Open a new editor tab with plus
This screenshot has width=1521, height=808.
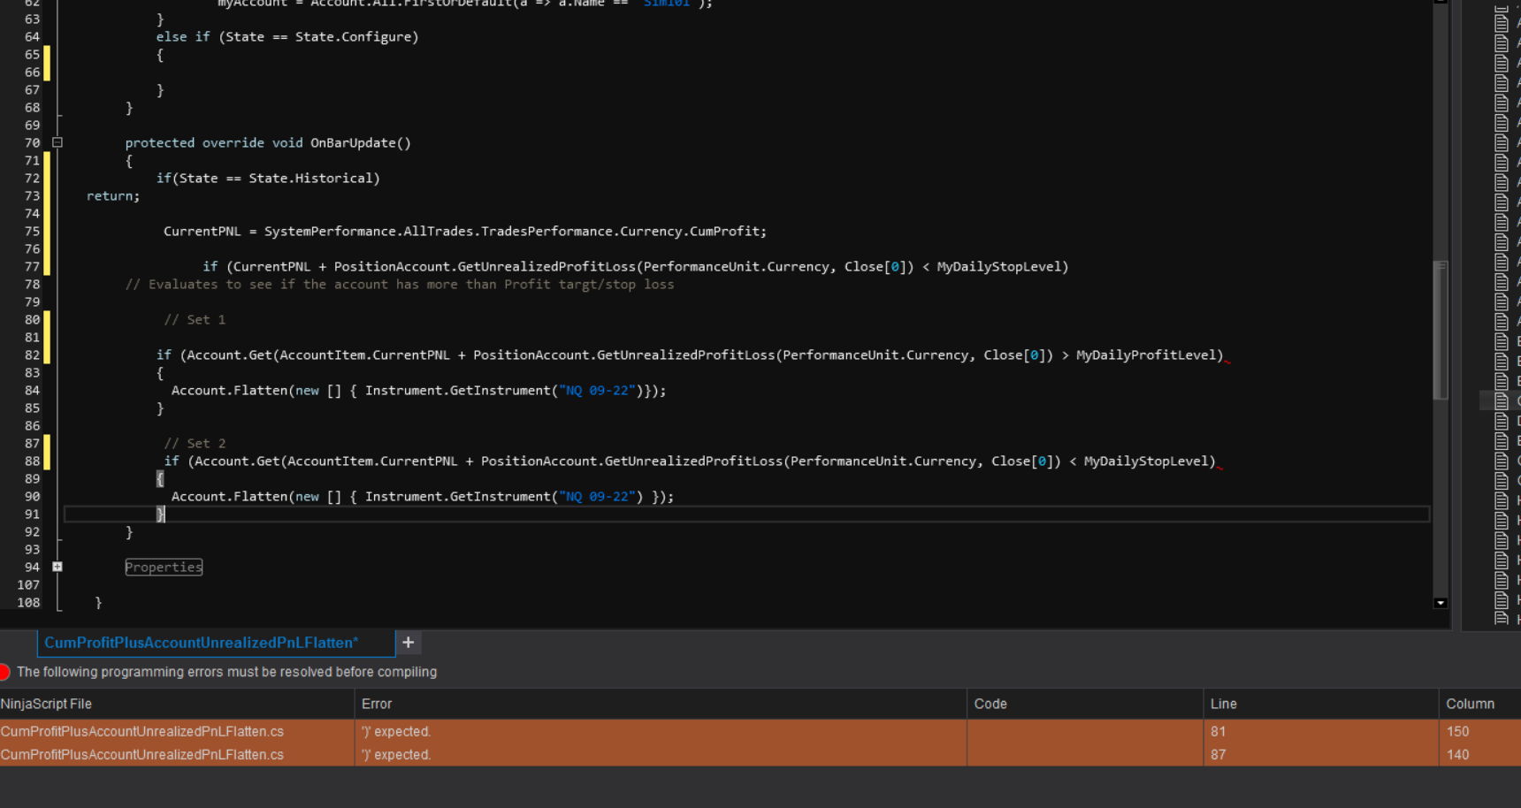coord(408,643)
